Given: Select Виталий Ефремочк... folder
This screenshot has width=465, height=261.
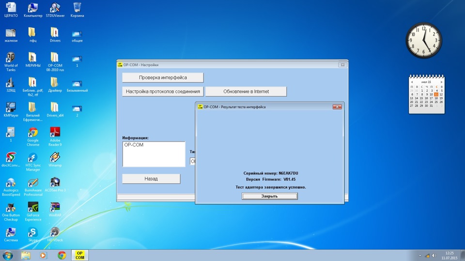Looking at the screenshot, I should pyautogui.click(x=33, y=112).
